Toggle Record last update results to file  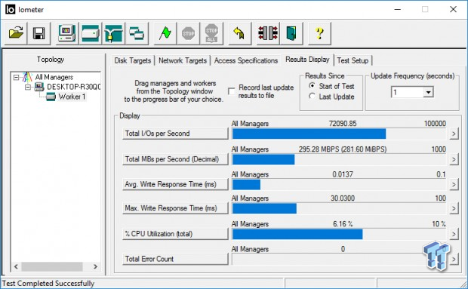[231, 91]
